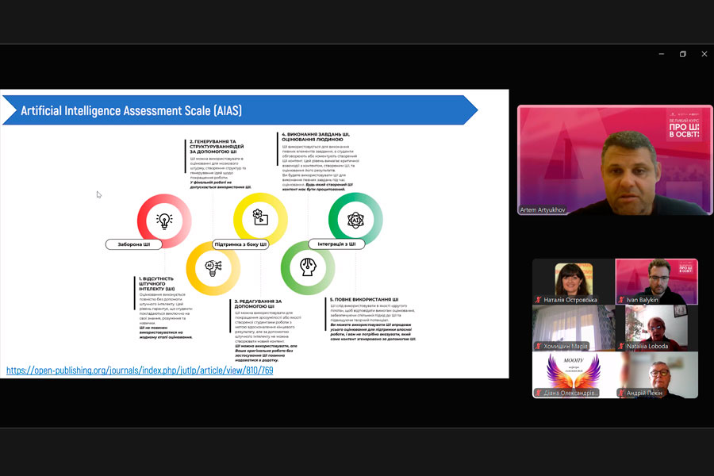Screen dimensions: 714x476
Task: Select the 'Інтеграція з ШІ' label pill
Action: point(336,244)
